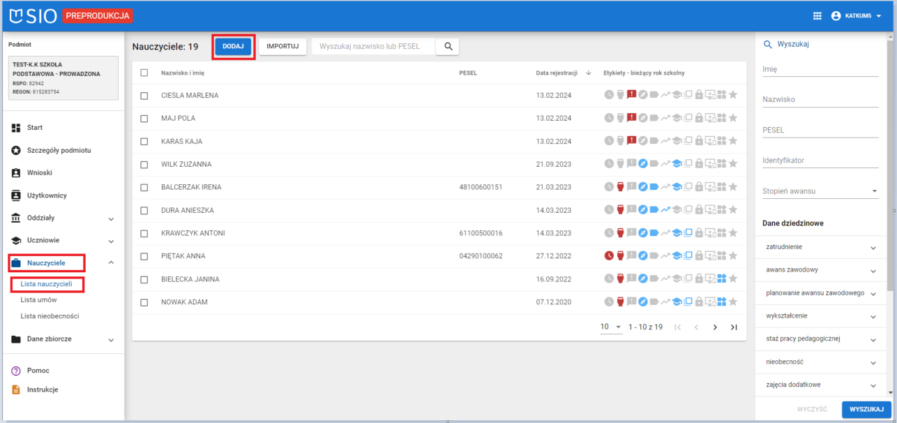Open Lista umów in sidebar

(x=38, y=300)
